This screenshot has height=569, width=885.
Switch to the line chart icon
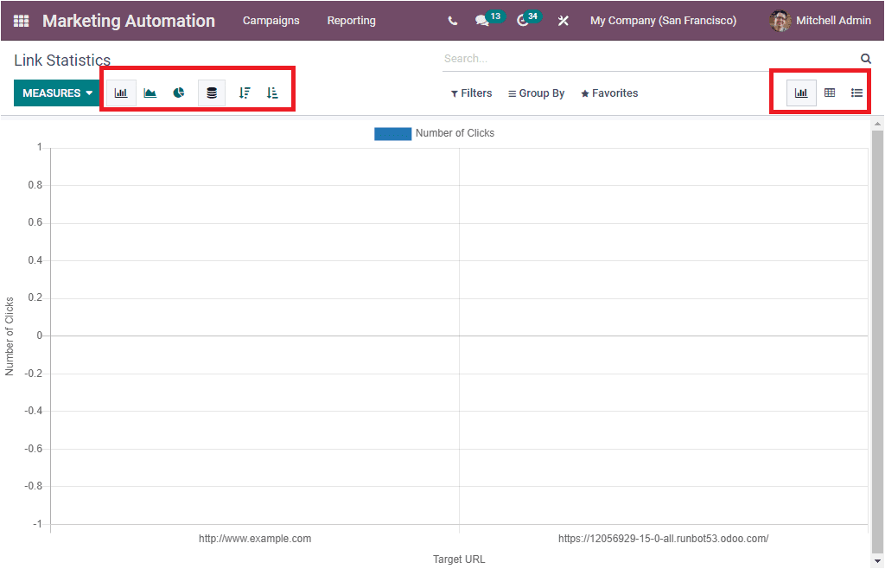tap(150, 93)
